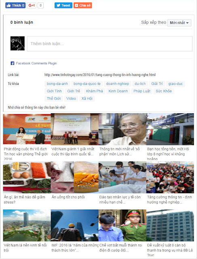Click the Facebook Thích like button
Image resolution: width=197 pixels, height=259 pixels.
pos(15,5)
